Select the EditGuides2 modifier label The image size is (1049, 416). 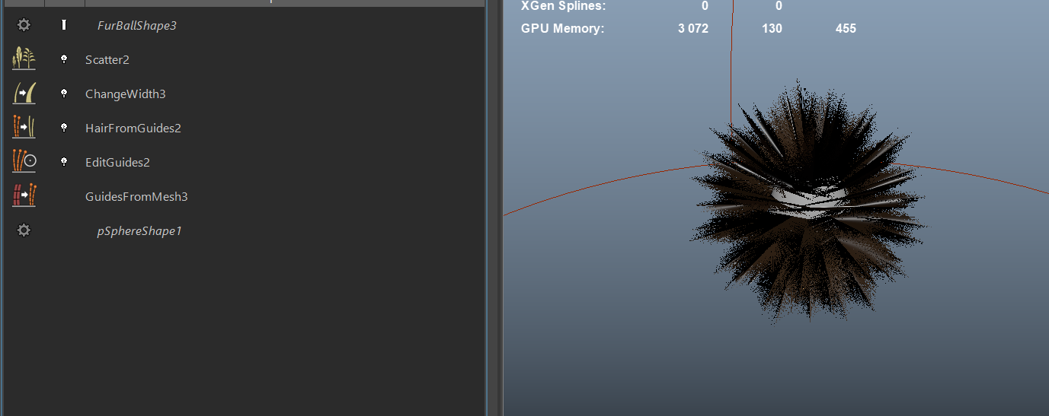117,163
